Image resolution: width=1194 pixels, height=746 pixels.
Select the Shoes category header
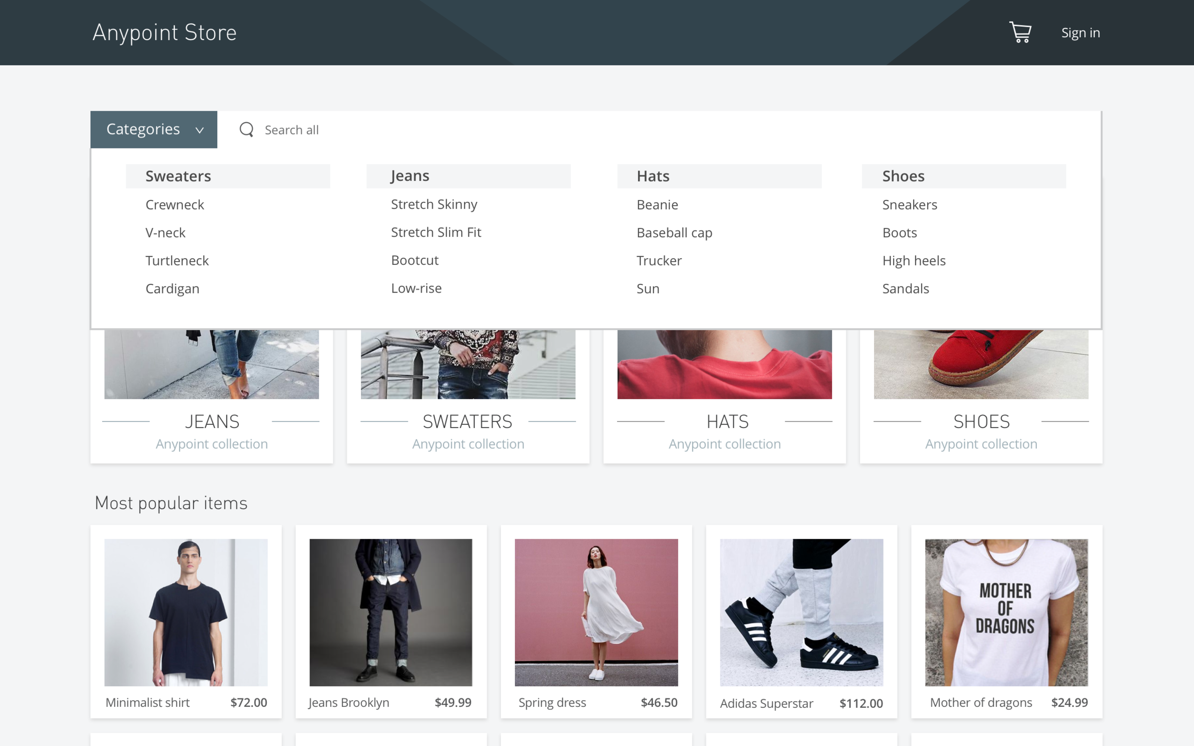[x=963, y=176]
